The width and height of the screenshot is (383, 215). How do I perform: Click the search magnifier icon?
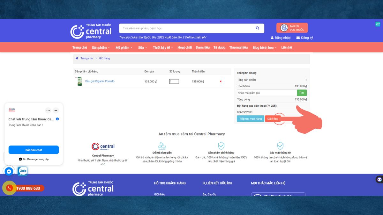(x=258, y=28)
